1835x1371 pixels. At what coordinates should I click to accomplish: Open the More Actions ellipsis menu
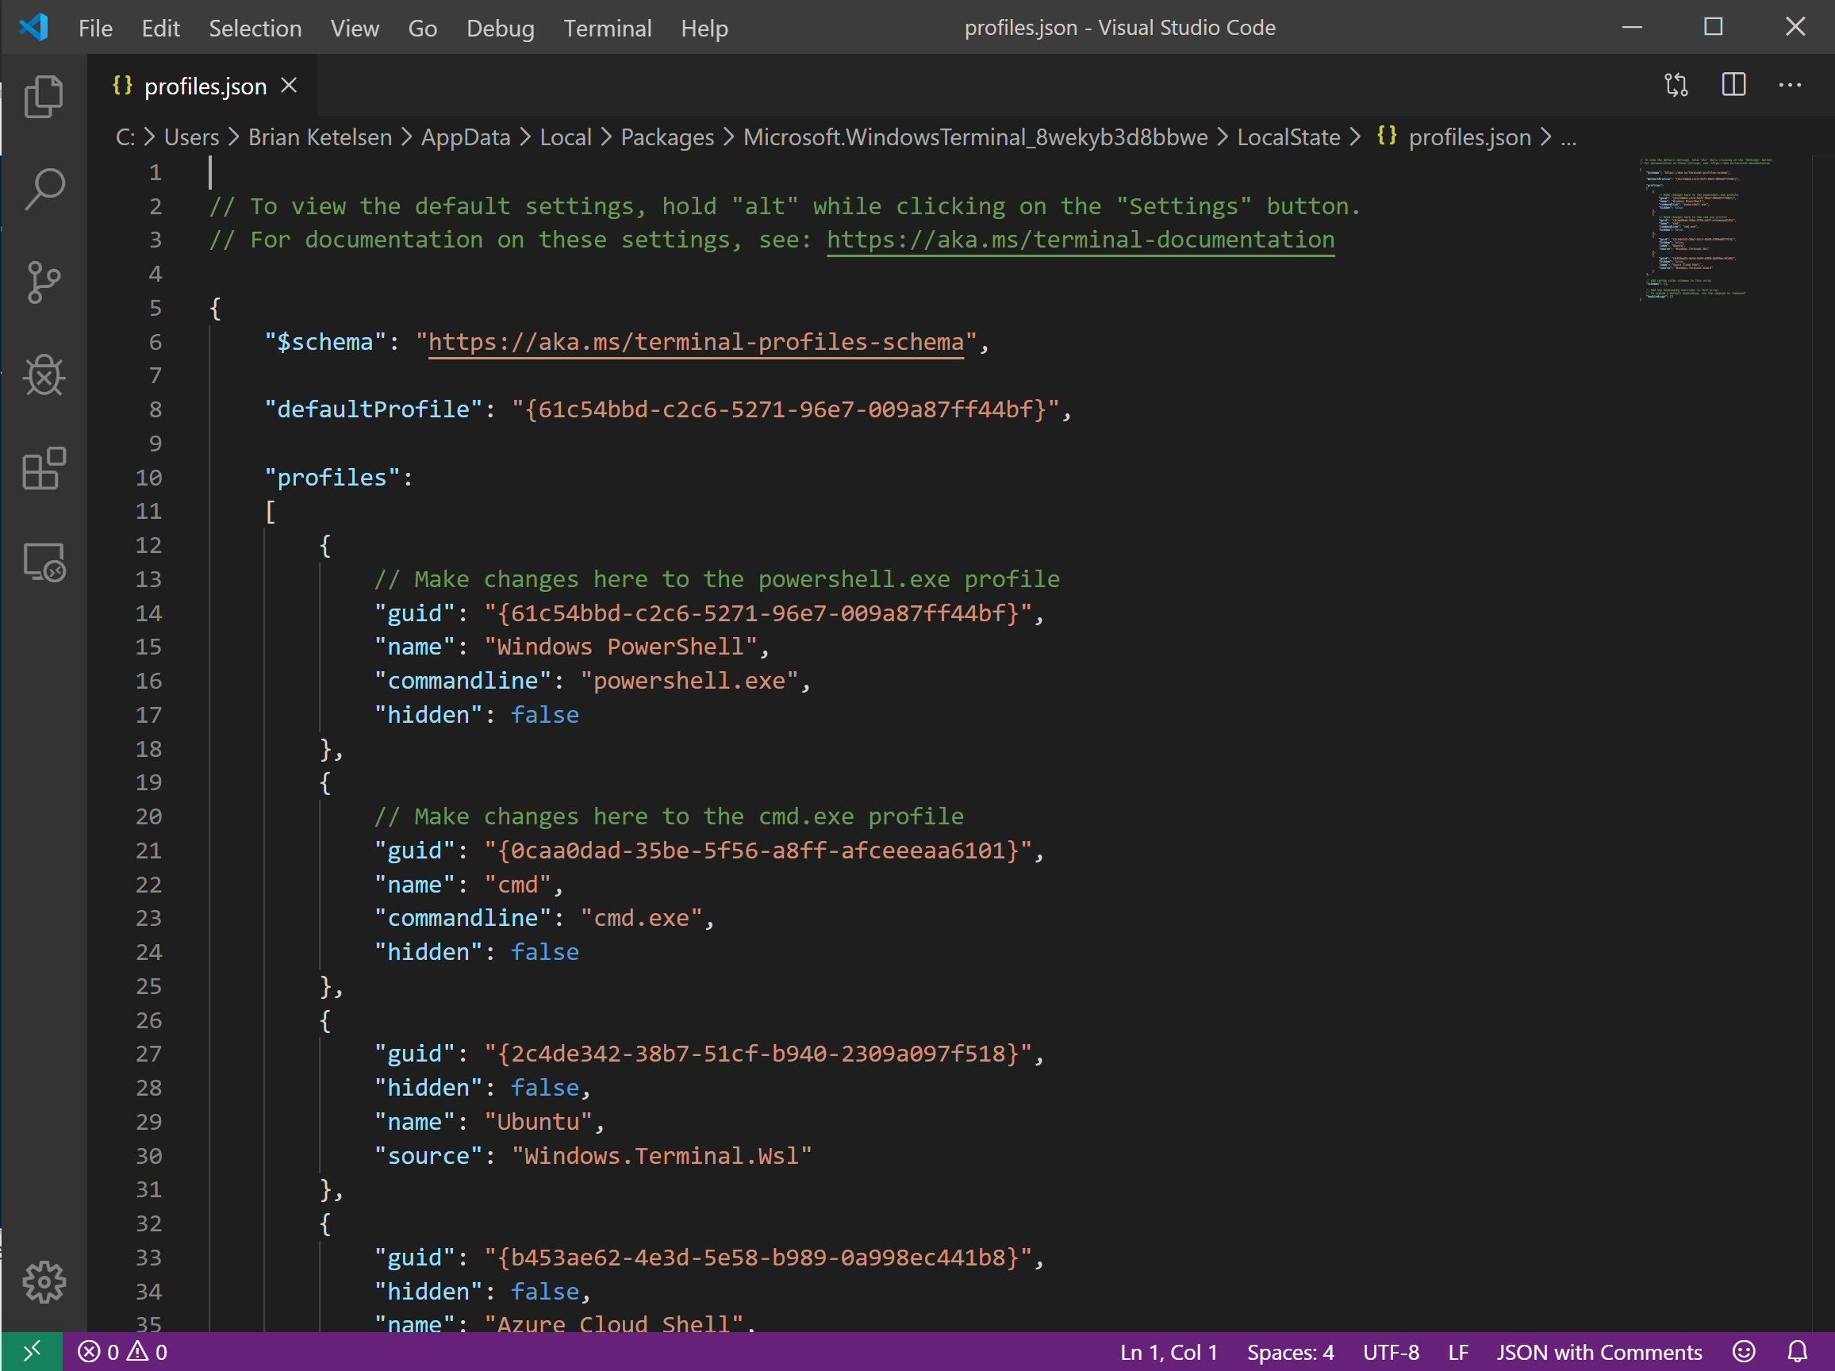[x=1789, y=86]
